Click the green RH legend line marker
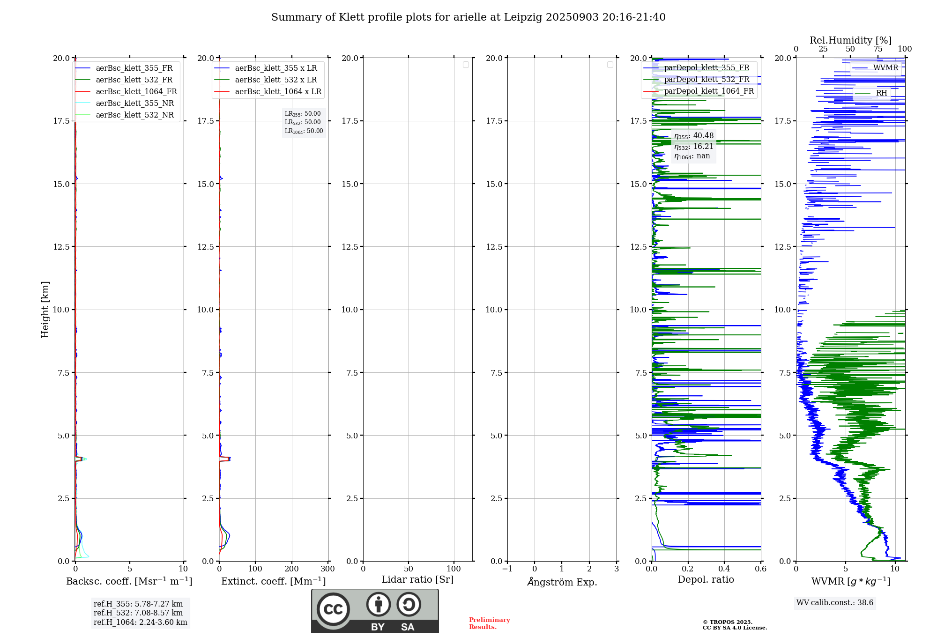 pos(863,93)
